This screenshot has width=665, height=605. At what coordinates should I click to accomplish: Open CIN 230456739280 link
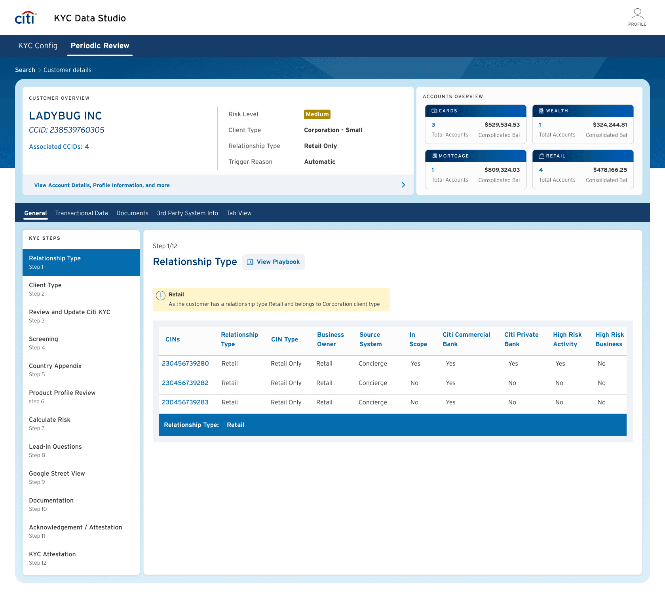[x=185, y=364]
